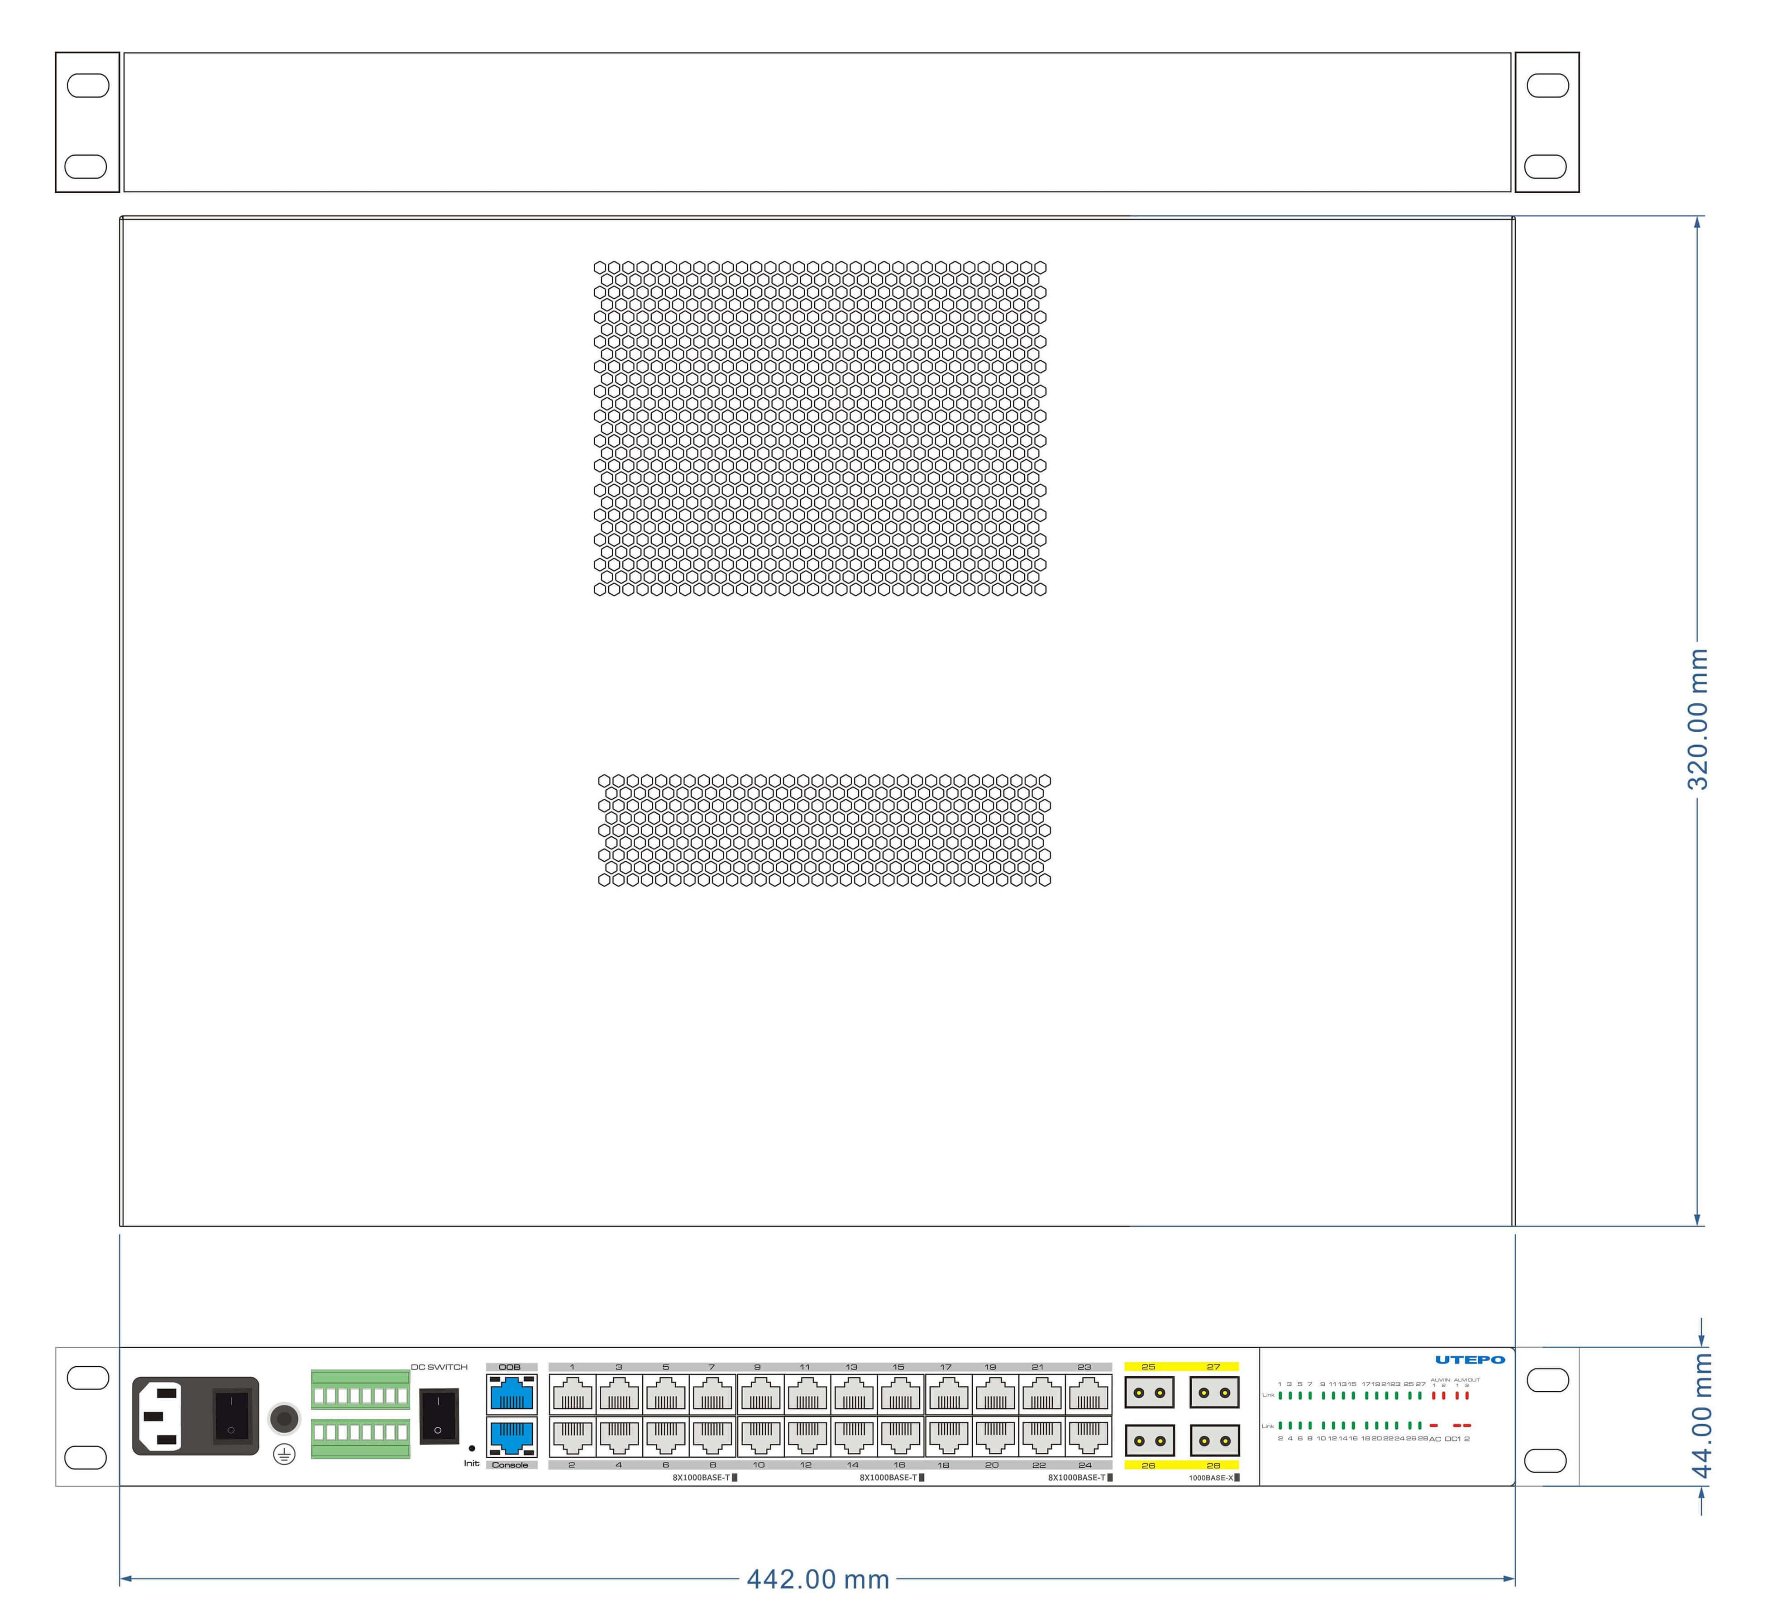The width and height of the screenshot is (1772, 1617).
Task: Click the 8X1000BASE-T label under port 16
Action: point(888,1478)
